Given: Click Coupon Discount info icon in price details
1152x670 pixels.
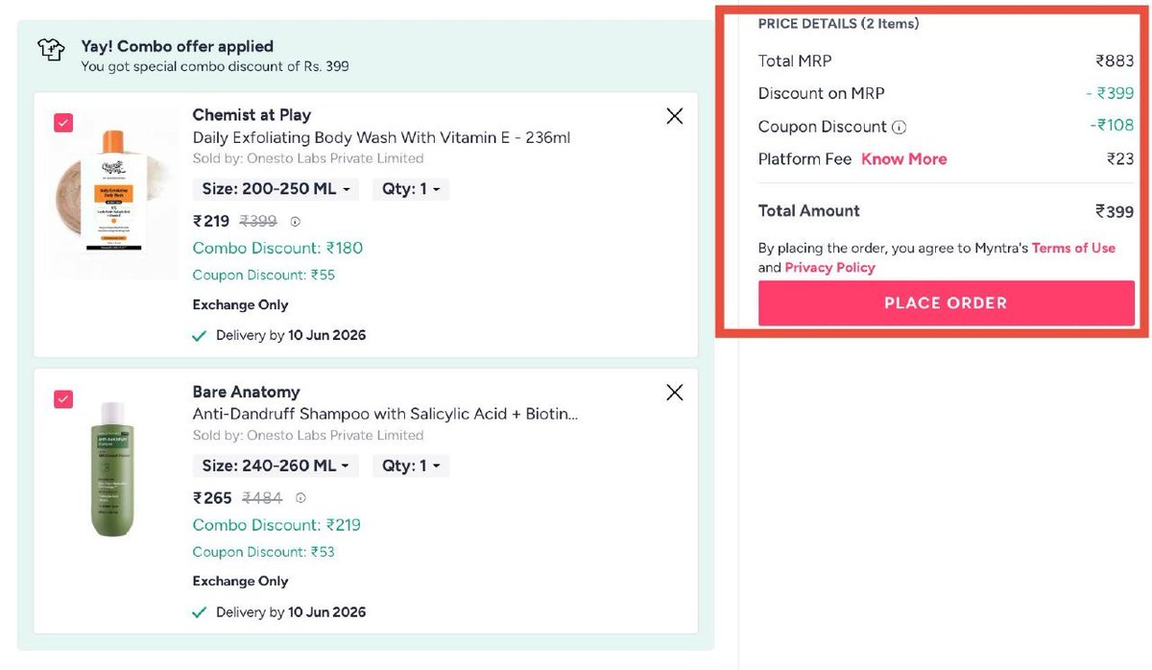Looking at the screenshot, I should pyautogui.click(x=900, y=127).
